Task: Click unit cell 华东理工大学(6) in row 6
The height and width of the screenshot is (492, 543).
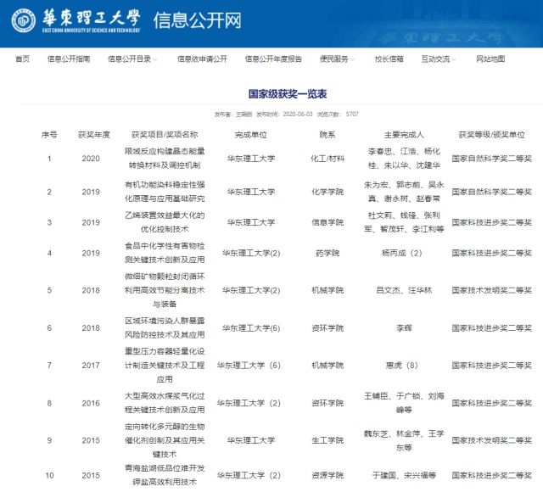Action: [x=251, y=328]
